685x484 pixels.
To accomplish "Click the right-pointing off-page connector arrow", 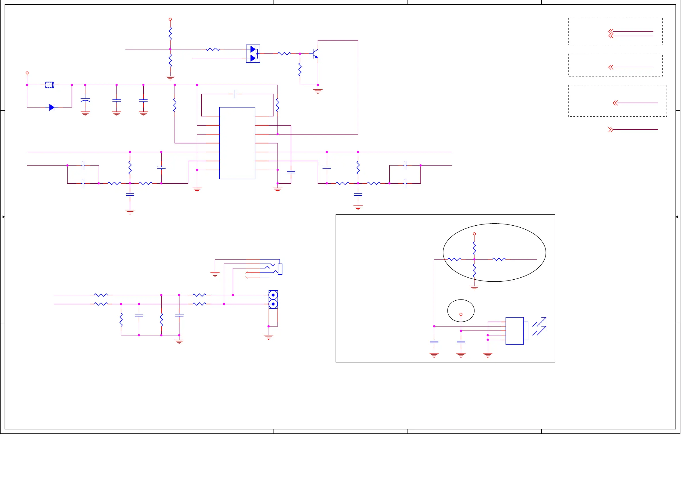I will click(610, 130).
